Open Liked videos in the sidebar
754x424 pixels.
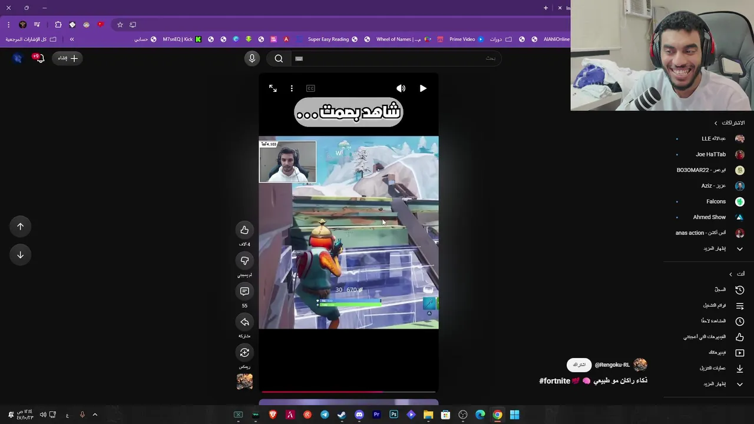[x=714, y=337]
